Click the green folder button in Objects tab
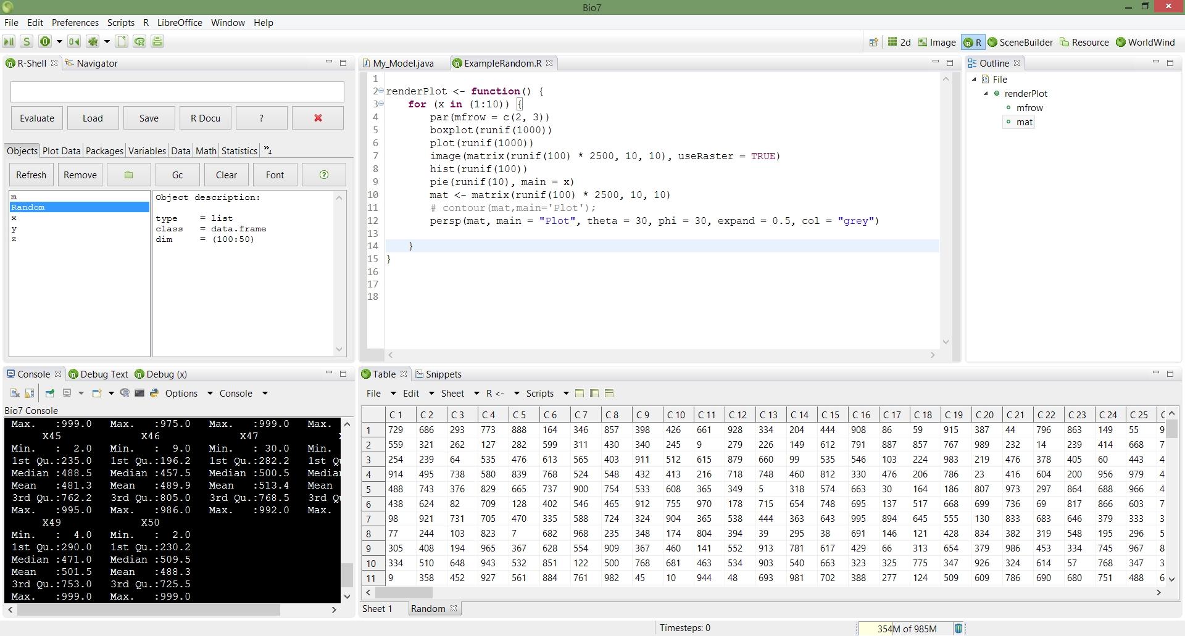This screenshot has height=636, width=1185. coord(128,175)
